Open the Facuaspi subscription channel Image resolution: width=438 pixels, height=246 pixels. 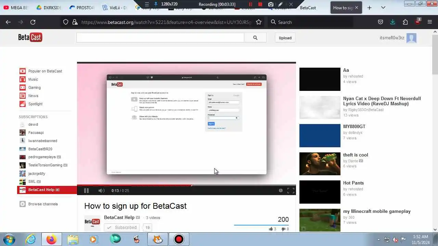36,133
